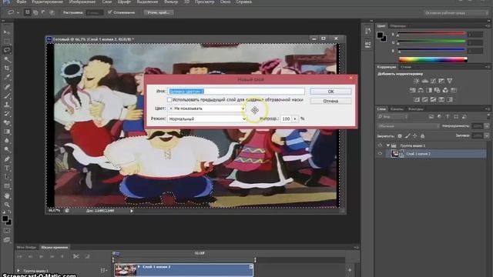Open the workspace switcher dropdown
Screen dimensions: 493x277
click(456, 13)
